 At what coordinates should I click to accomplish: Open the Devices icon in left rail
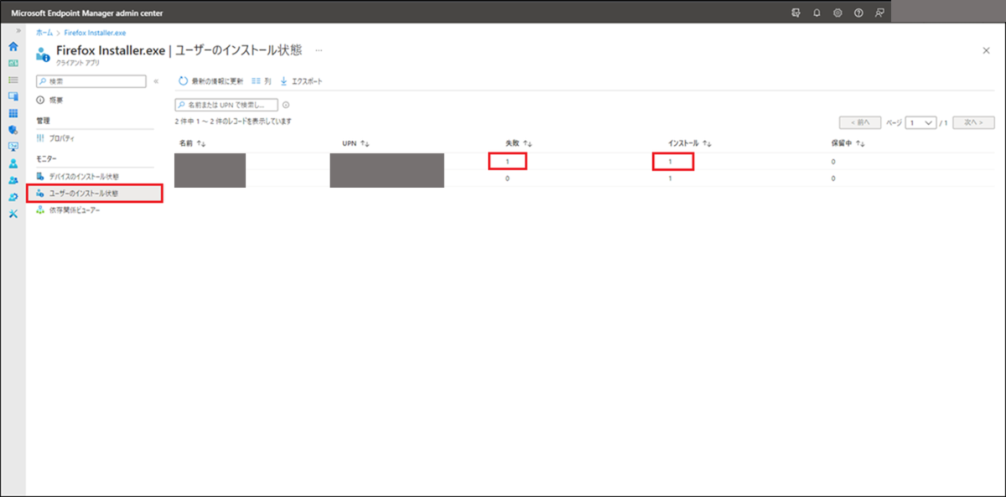tap(13, 96)
